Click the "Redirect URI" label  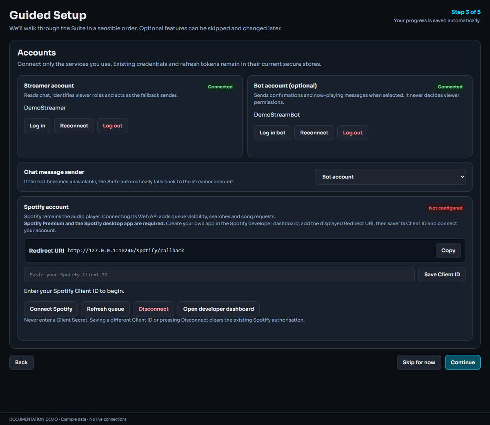point(47,251)
